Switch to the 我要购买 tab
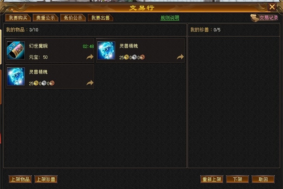This screenshot has width=283, height=189. 18,18
